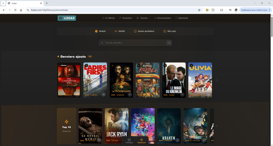Go to browser home page
Image resolution: width=273 pixels, height=146 pixels.
point(21,10)
